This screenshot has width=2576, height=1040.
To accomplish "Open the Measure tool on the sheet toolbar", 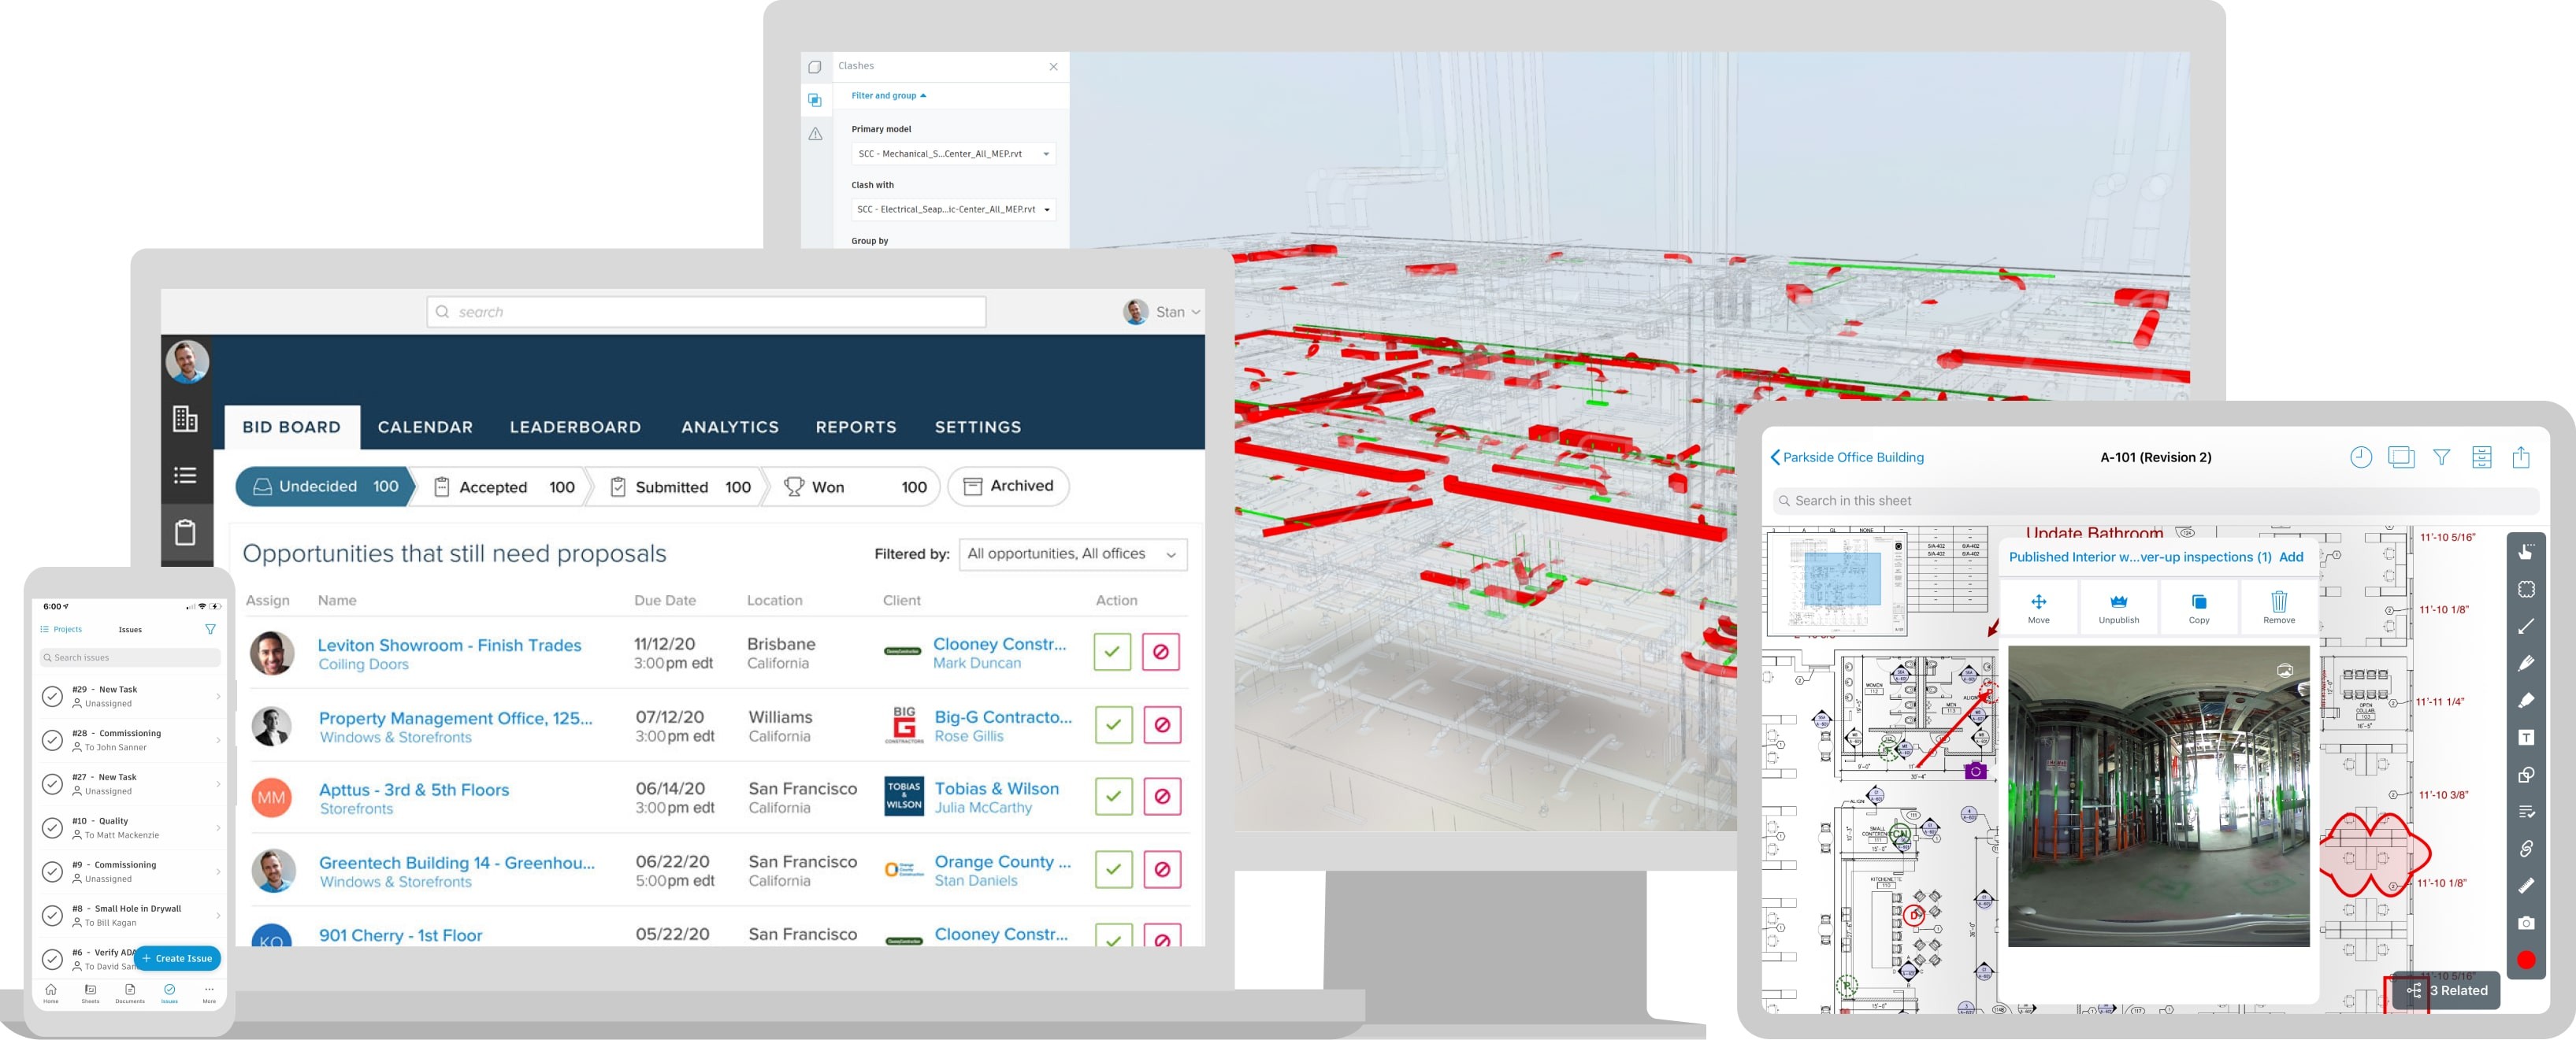I will tap(2526, 885).
